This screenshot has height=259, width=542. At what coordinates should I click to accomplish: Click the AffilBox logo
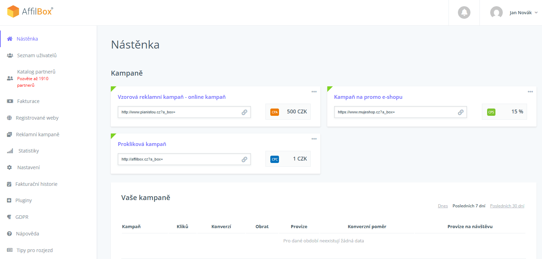coord(30,11)
